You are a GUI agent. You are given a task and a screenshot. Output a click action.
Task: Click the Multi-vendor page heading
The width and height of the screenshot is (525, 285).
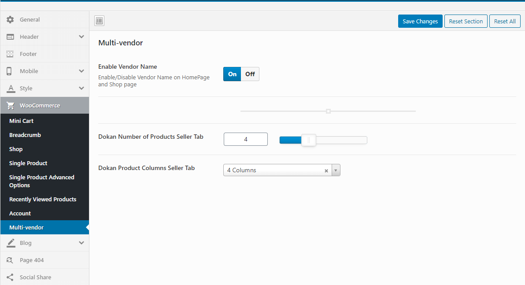[121, 43]
